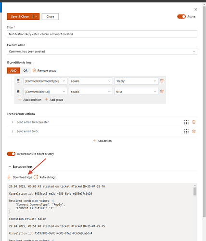
Task: Click Remove group trash icon
Action: [34, 70]
